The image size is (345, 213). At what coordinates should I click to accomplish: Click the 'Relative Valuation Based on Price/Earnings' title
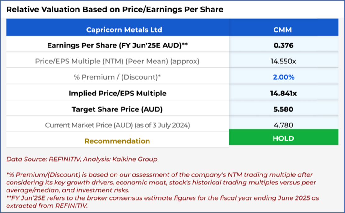point(115,9)
